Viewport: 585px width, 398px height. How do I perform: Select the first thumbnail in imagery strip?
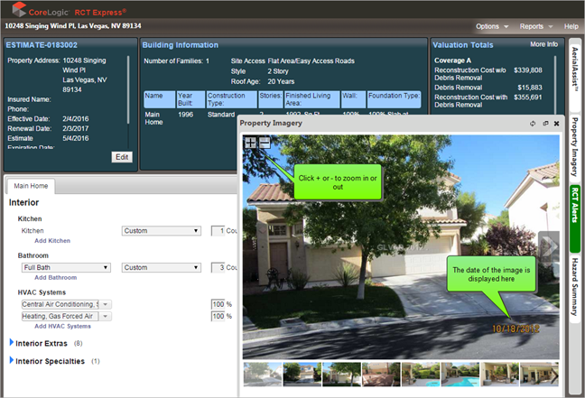(x=263, y=374)
